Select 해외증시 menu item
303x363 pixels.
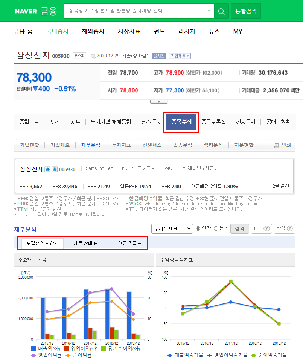(93, 31)
